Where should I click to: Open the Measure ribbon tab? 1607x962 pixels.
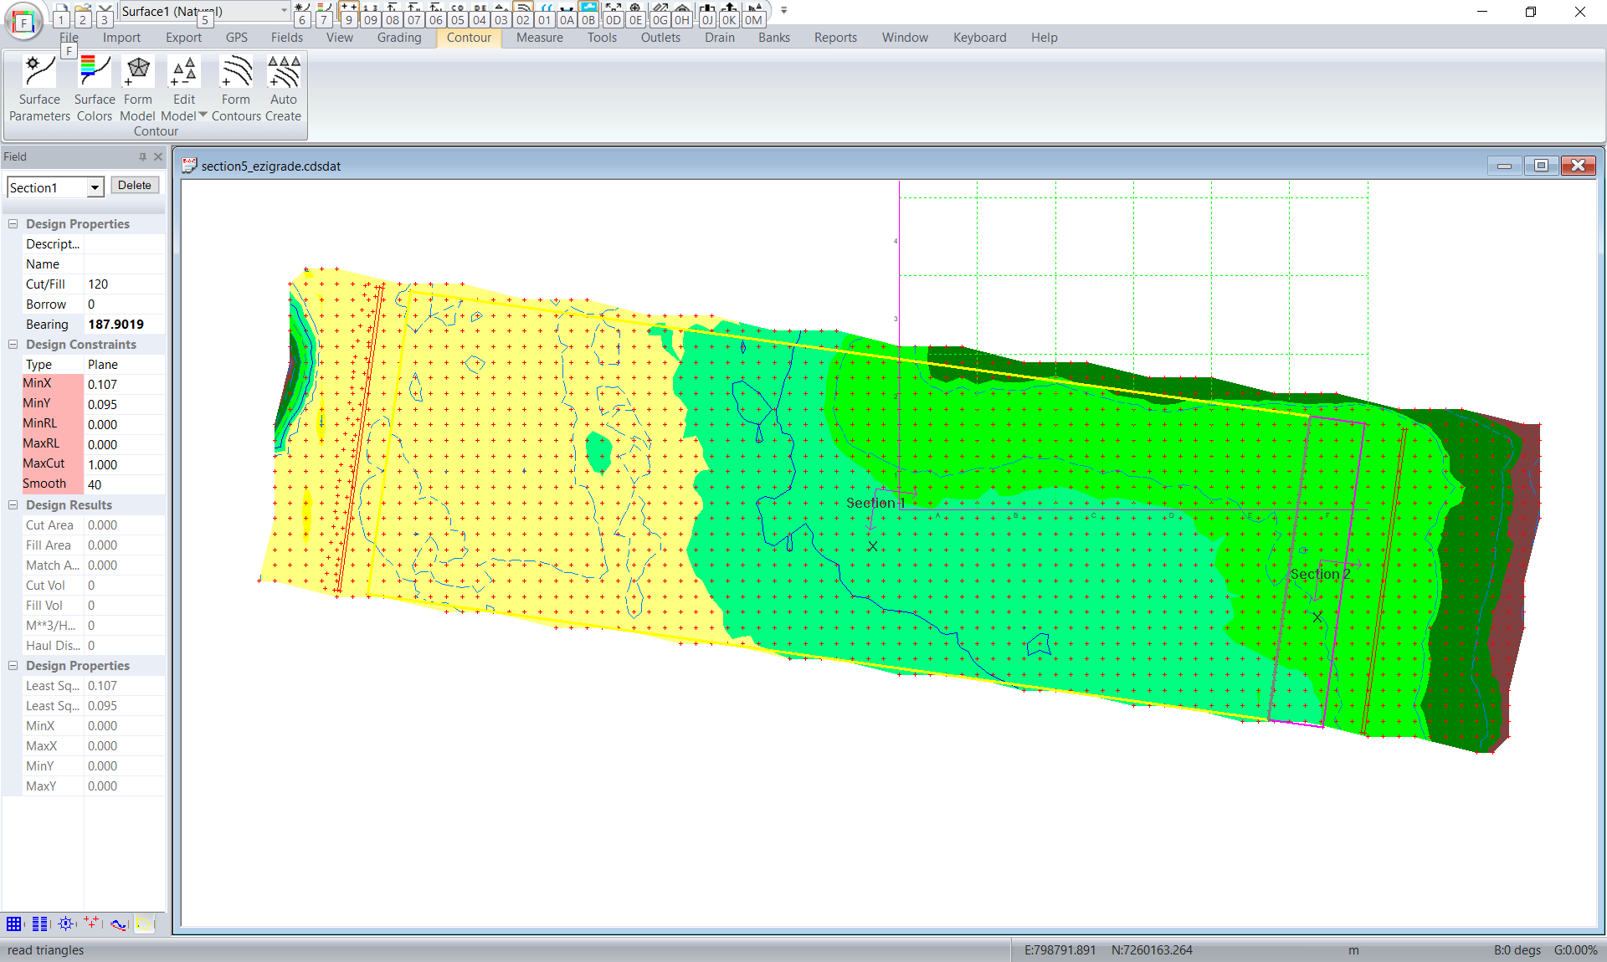pos(539,38)
